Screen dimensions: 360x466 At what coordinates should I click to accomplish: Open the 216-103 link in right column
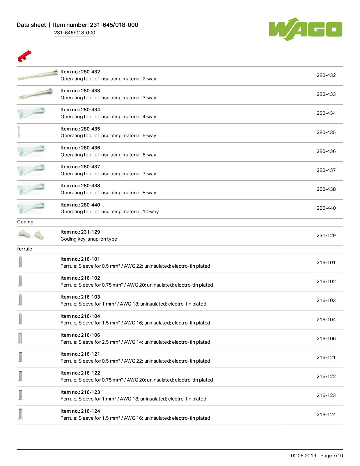tap(326, 301)
